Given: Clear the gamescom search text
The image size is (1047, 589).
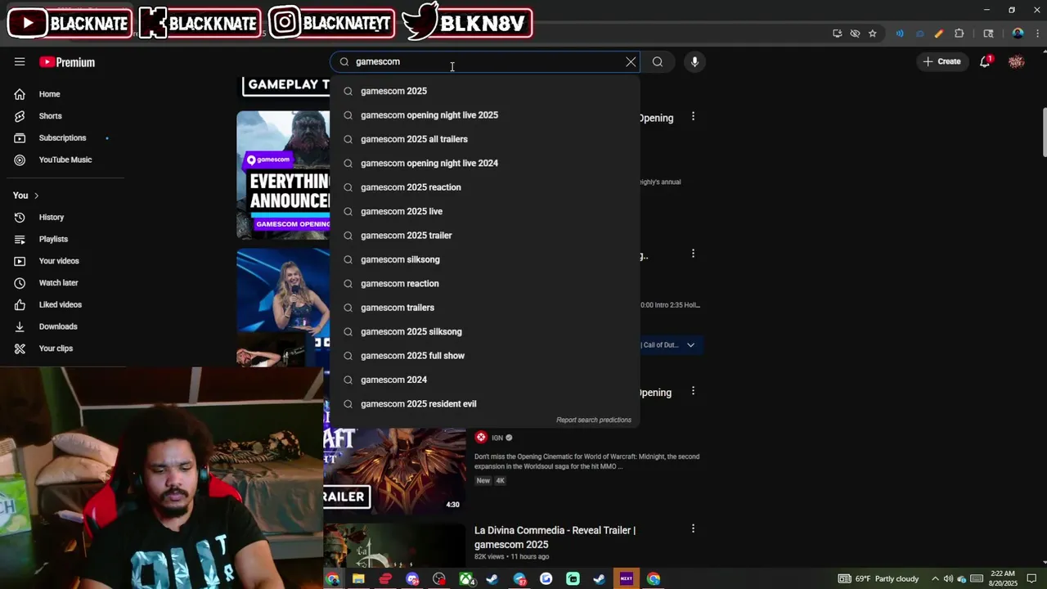Looking at the screenshot, I should click(631, 62).
